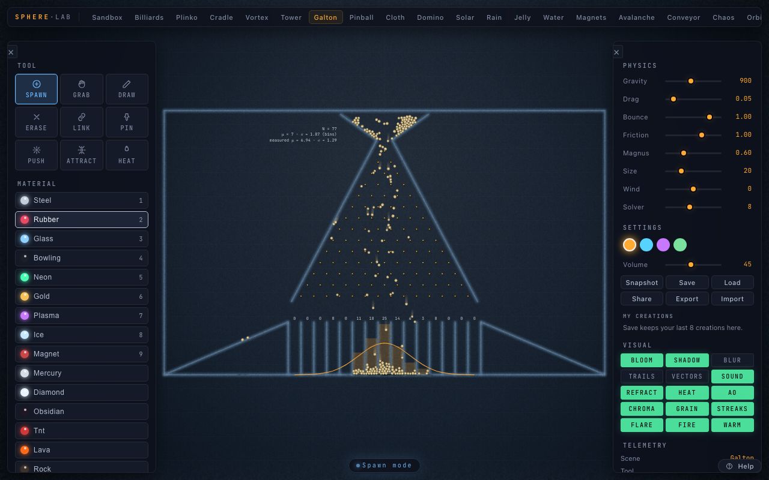
Task: Close the right physics panel
Action: [616, 52]
